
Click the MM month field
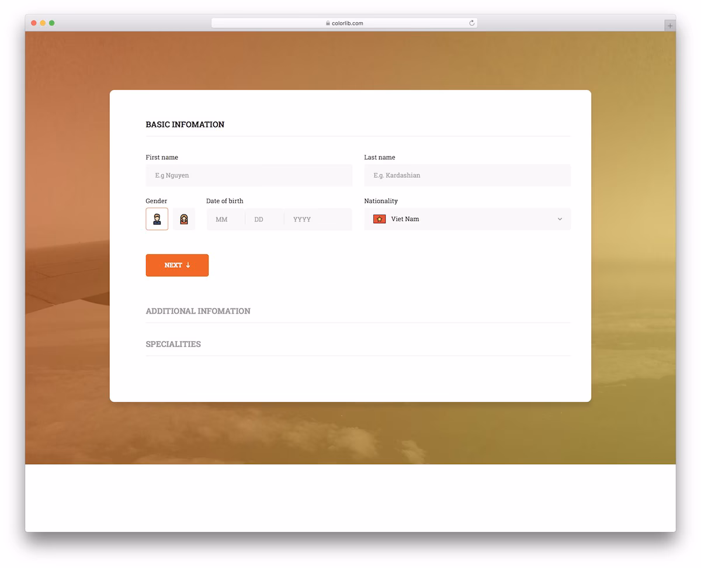(x=225, y=219)
